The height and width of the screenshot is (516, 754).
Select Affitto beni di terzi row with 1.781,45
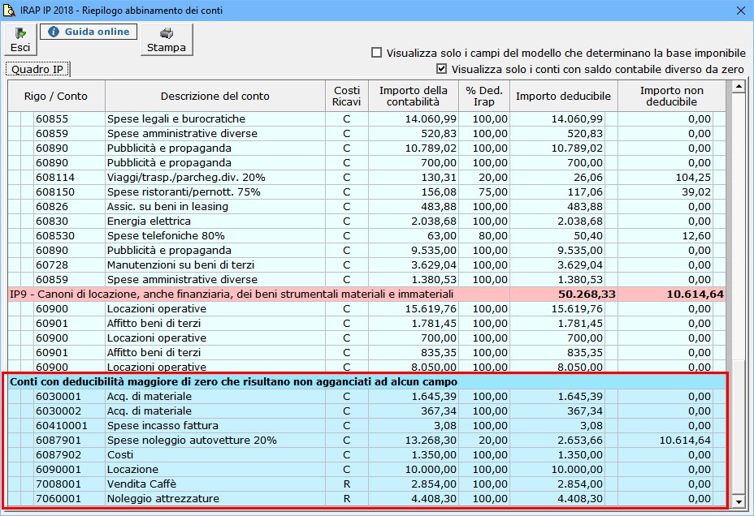tap(366, 324)
